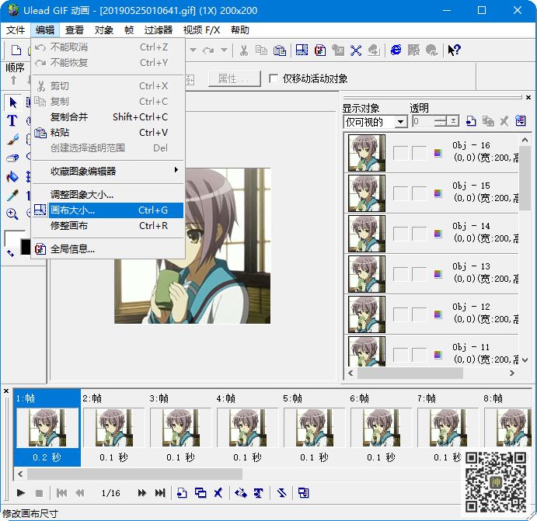Open the Filters menu
The height and width of the screenshot is (521, 537).
(159, 30)
